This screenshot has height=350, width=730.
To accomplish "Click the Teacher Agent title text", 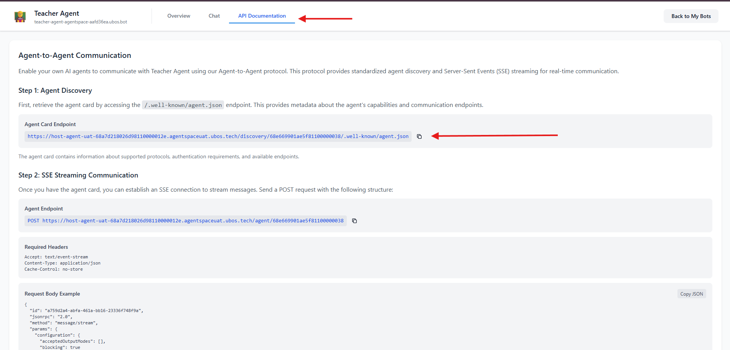I will coord(56,13).
